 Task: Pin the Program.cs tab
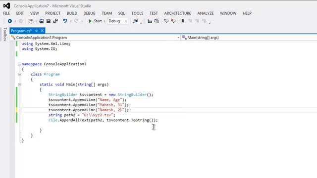click(x=36, y=31)
